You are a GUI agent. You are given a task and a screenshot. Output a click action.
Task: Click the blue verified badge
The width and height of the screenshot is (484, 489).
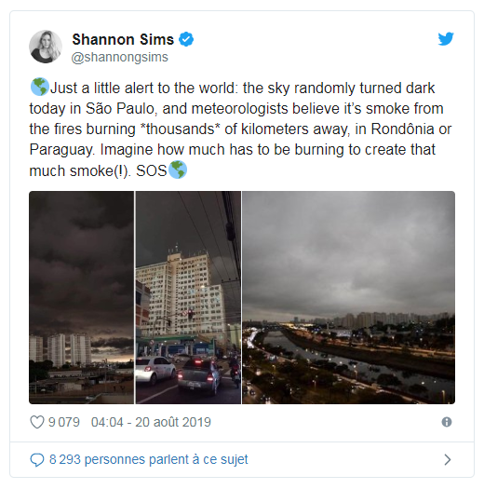(186, 39)
